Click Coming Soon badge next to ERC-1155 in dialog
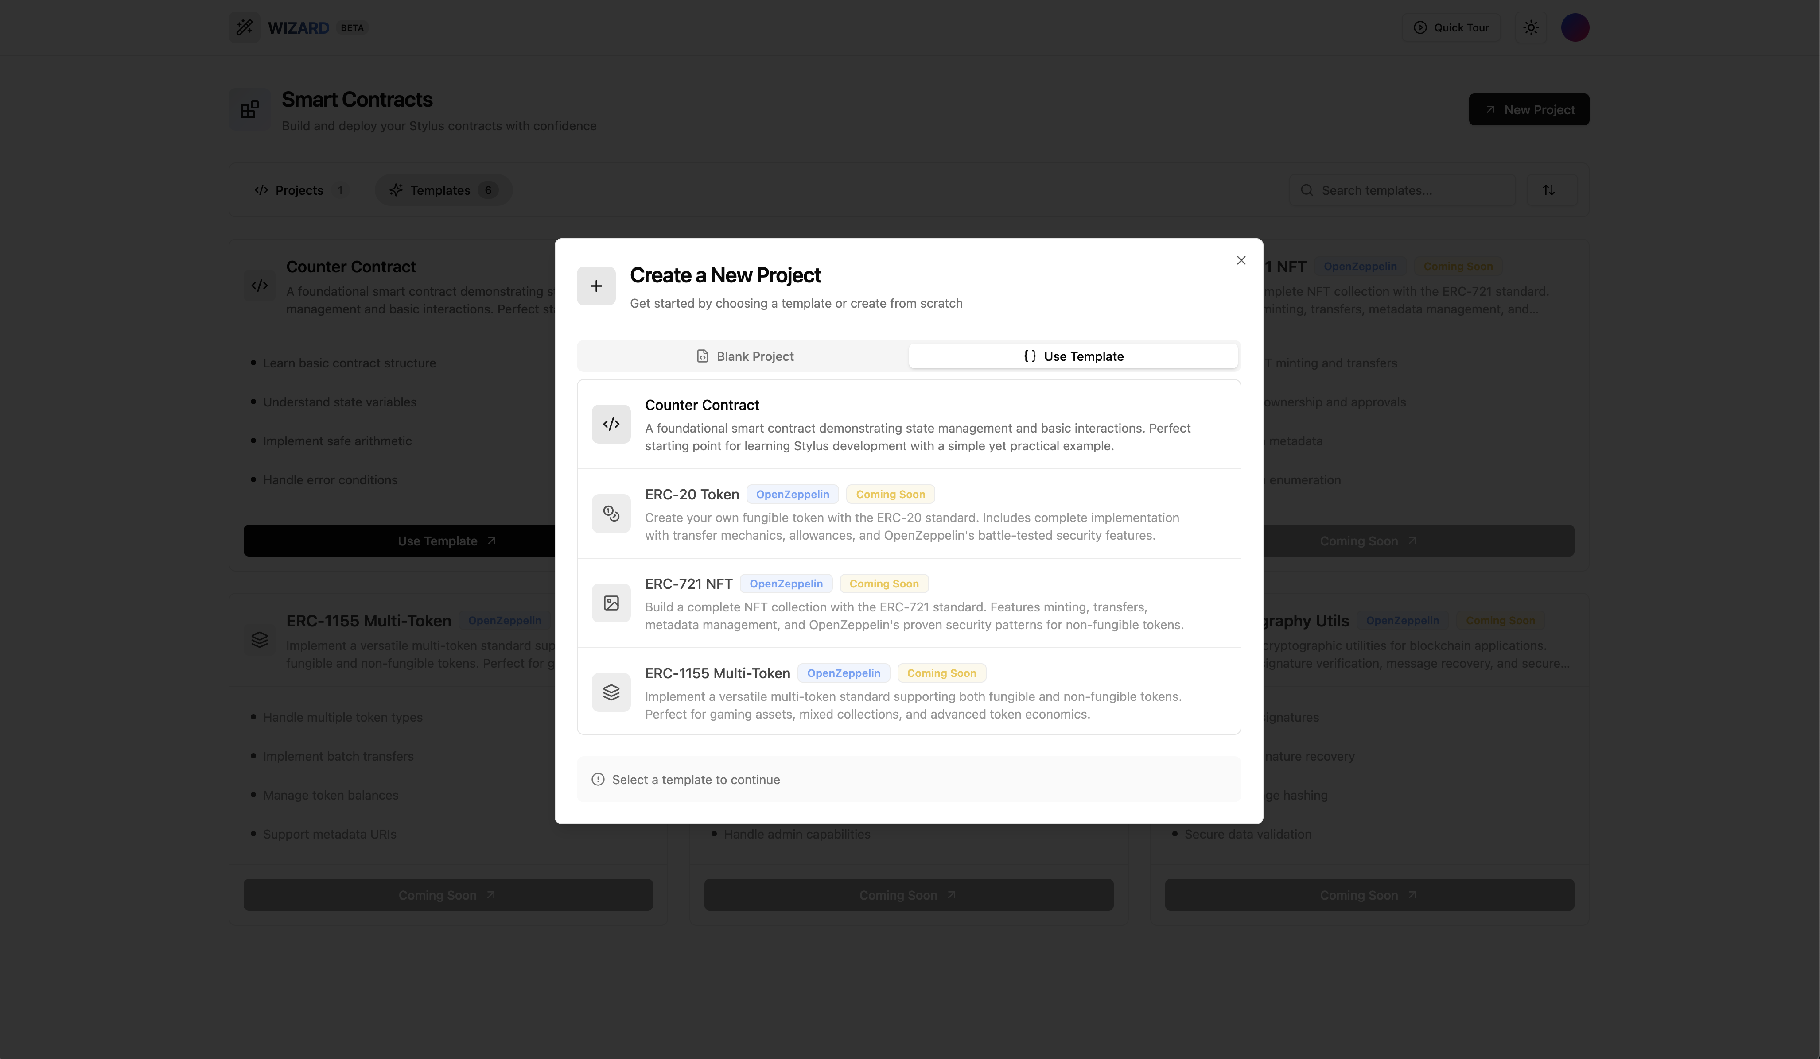Image resolution: width=1820 pixels, height=1059 pixels. (941, 673)
